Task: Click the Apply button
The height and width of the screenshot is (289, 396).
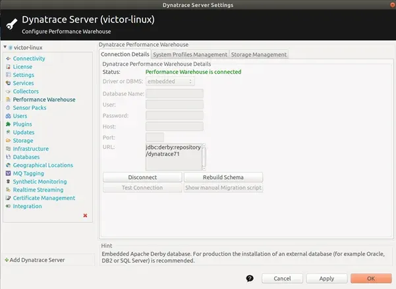Action: (327, 278)
